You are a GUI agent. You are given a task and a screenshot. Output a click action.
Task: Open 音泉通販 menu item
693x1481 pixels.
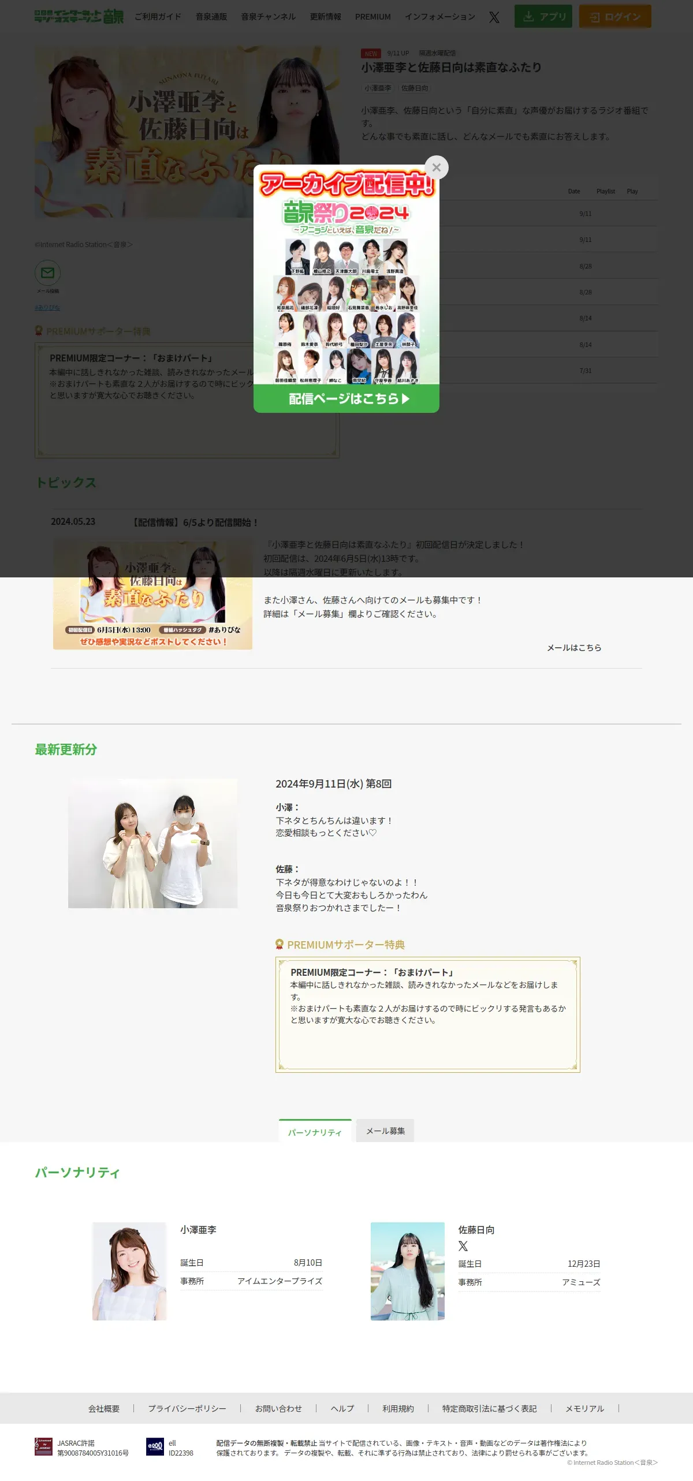(x=211, y=17)
